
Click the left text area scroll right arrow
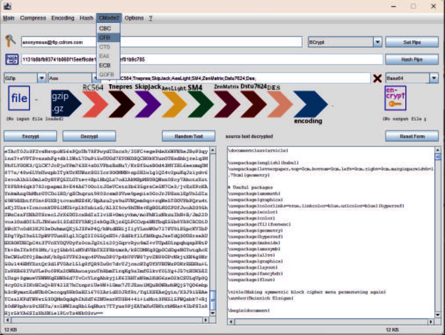(206, 320)
